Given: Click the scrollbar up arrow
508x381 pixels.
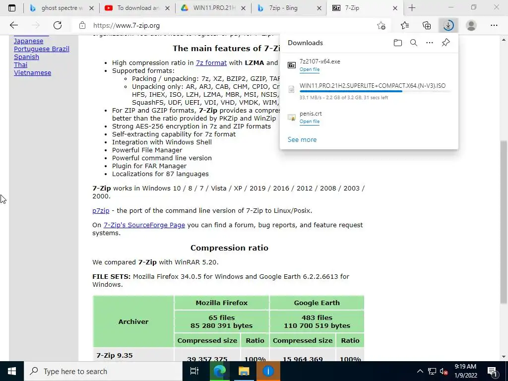Looking at the screenshot, I should [504, 40].
